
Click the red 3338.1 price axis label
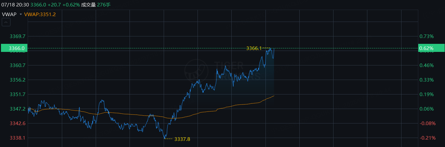(x=18, y=138)
